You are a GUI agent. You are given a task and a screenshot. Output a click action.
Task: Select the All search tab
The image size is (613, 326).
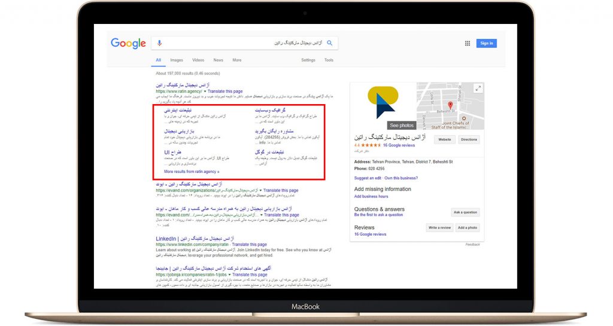158,60
